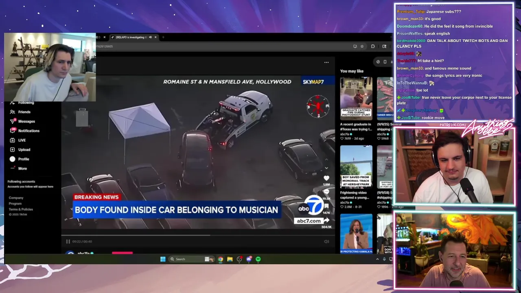Click the video progress bar
The image size is (521, 293).
[x=198, y=235]
